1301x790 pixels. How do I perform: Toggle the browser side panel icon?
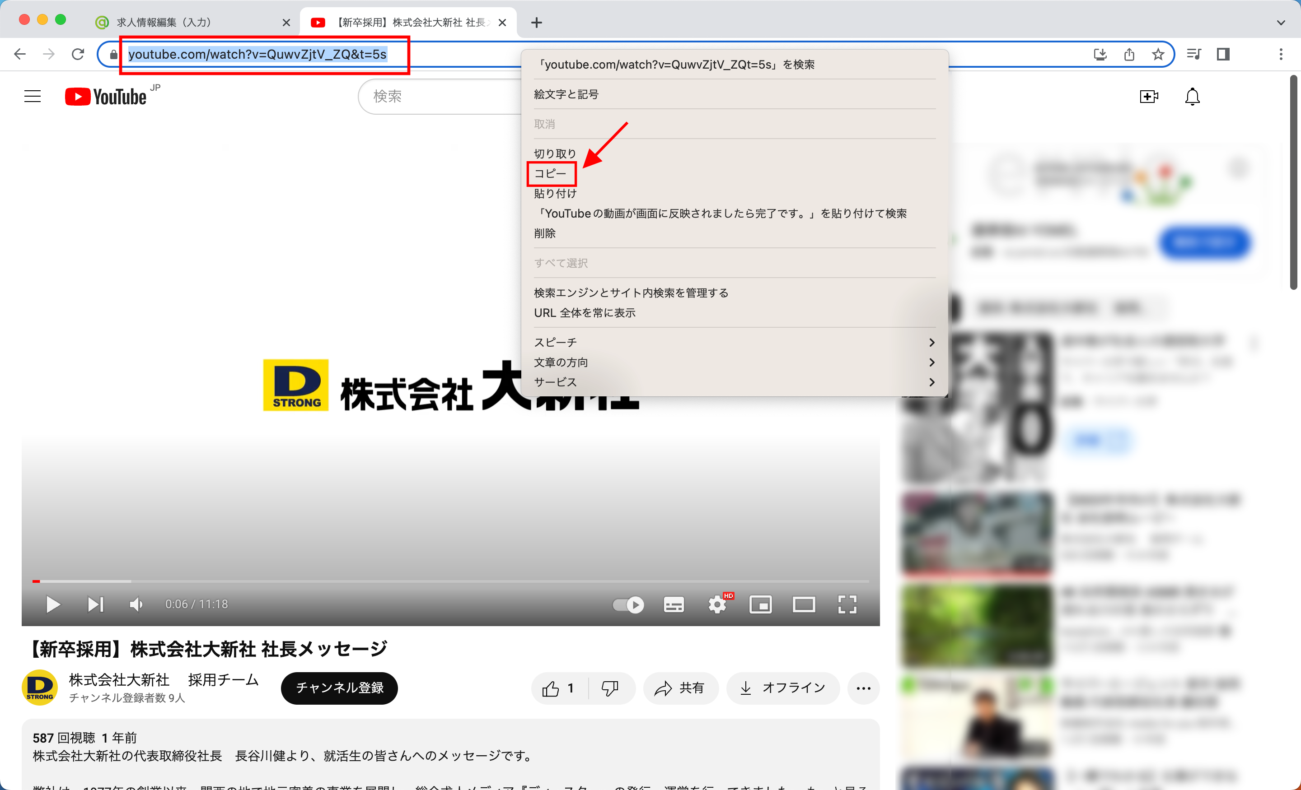[x=1223, y=54]
